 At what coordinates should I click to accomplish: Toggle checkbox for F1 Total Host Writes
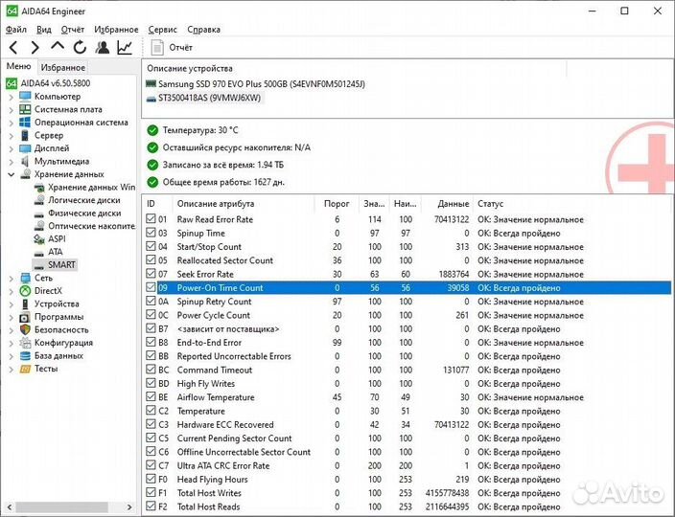pyautogui.click(x=151, y=492)
